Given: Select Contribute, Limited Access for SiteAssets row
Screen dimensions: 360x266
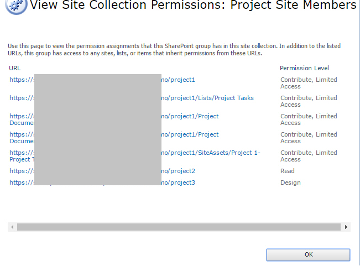Looking at the screenshot, I should coord(309,156).
